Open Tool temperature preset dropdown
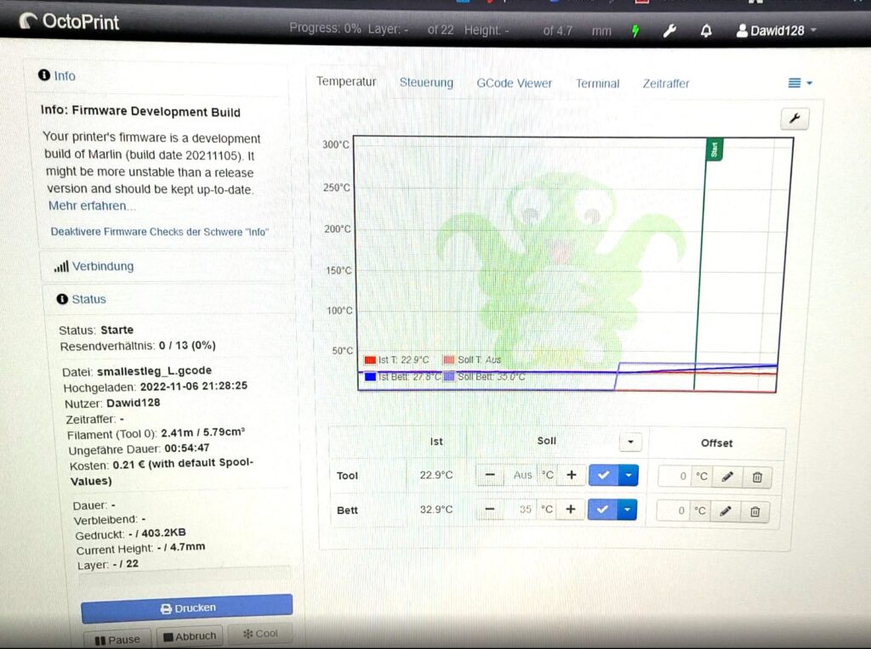The width and height of the screenshot is (871, 649). pos(629,475)
